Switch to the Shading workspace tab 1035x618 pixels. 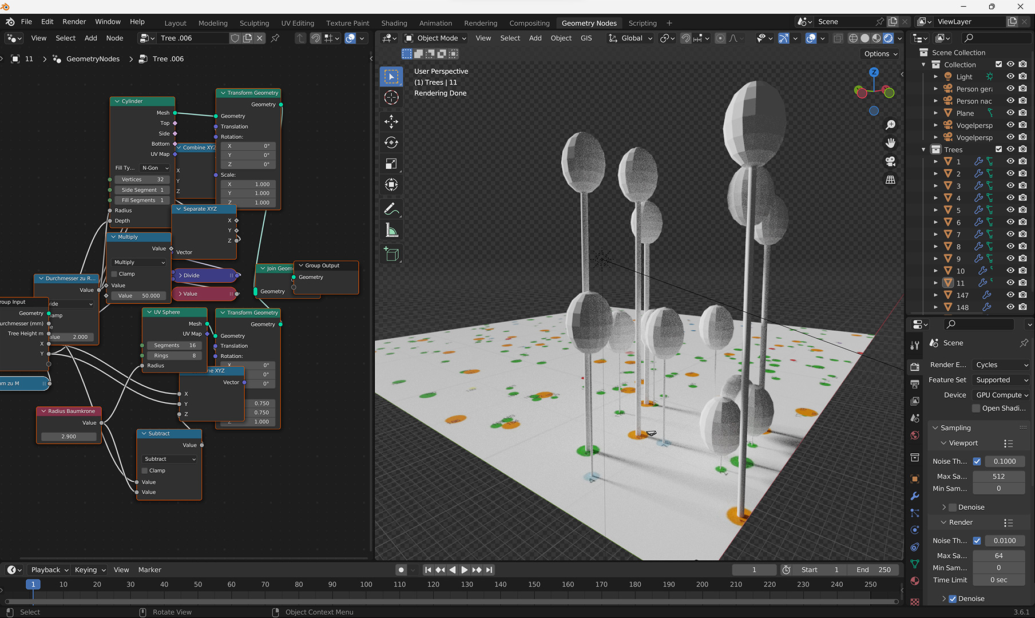(394, 23)
